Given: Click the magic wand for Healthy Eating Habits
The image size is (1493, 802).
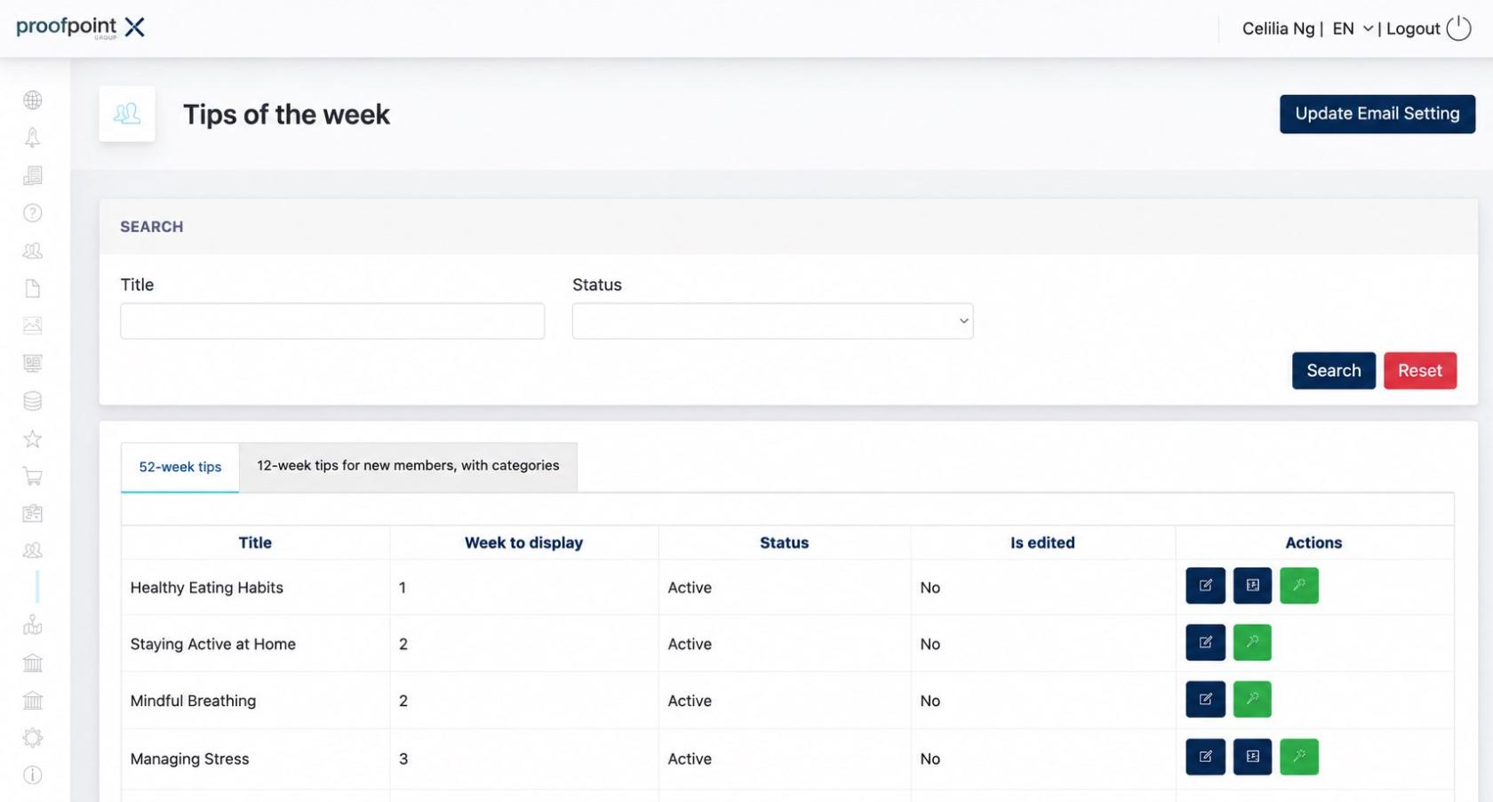Looking at the screenshot, I should [1299, 586].
